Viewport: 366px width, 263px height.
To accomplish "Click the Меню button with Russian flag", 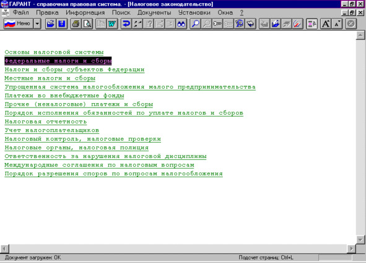I will click(18, 23).
